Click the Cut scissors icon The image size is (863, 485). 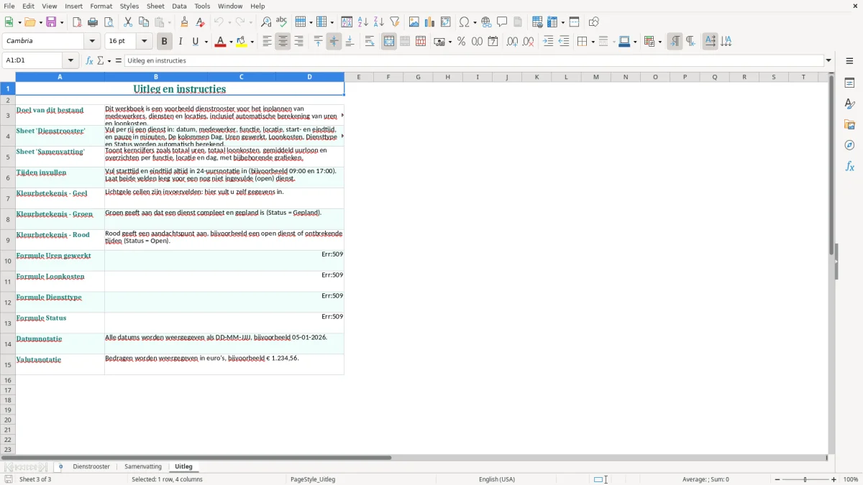click(x=128, y=22)
